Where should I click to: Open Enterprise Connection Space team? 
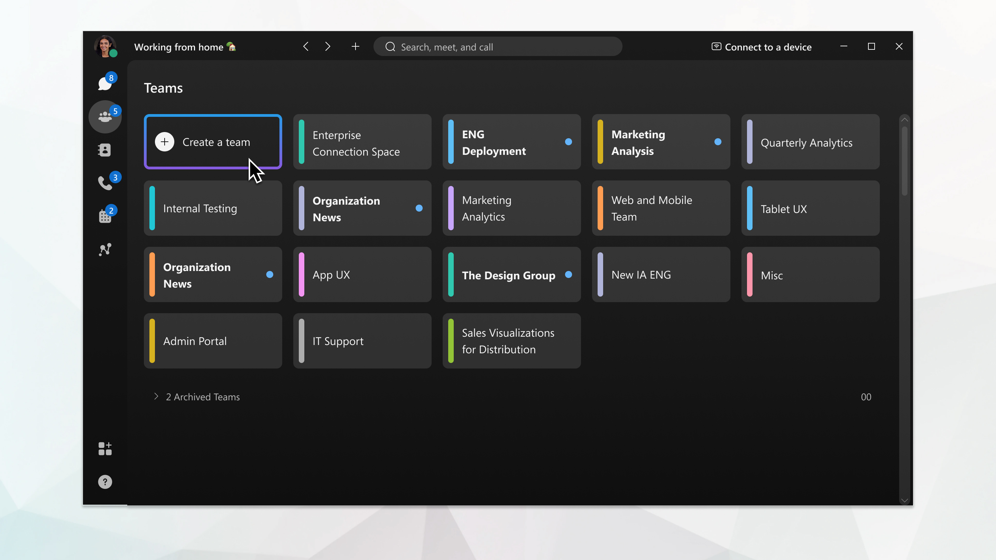click(x=362, y=142)
